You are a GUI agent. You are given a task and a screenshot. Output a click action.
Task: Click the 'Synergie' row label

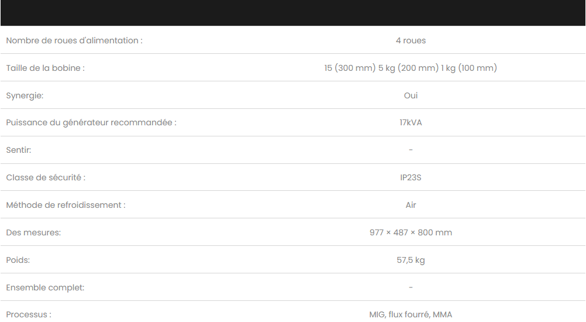25,96
